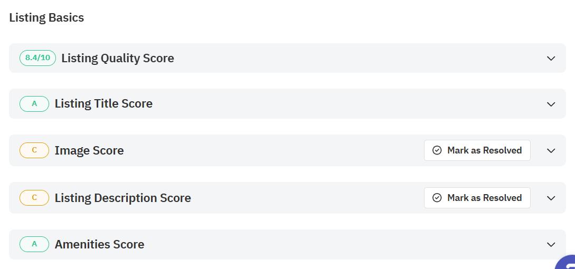
Task: Expand the Image Score section chevron
Action: pos(551,150)
